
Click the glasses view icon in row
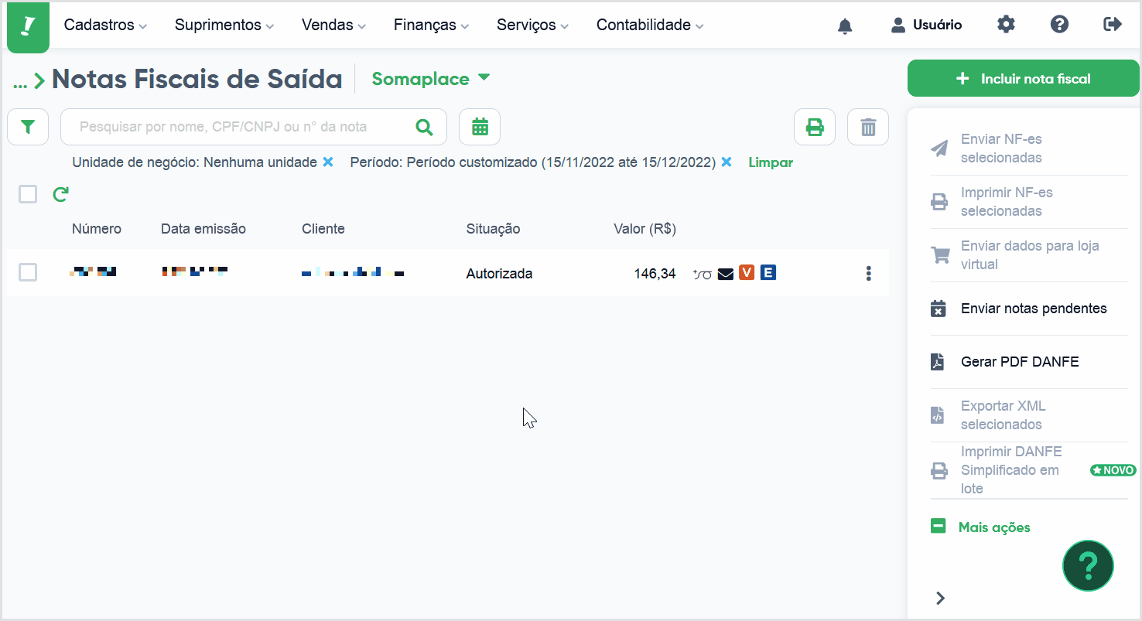[703, 273]
